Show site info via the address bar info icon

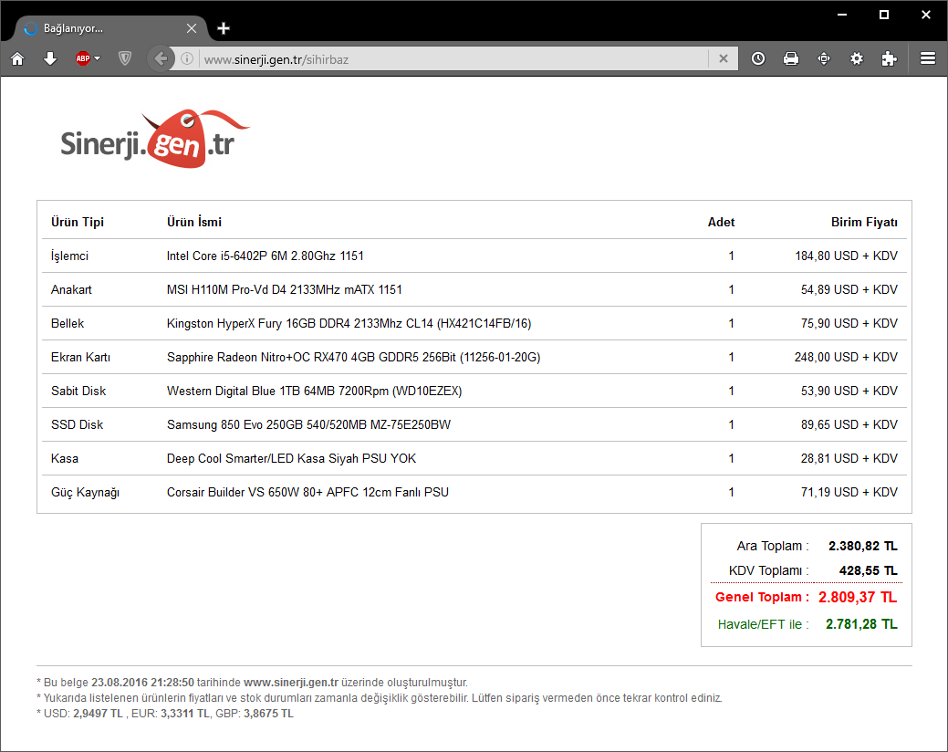click(x=187, y=58)
